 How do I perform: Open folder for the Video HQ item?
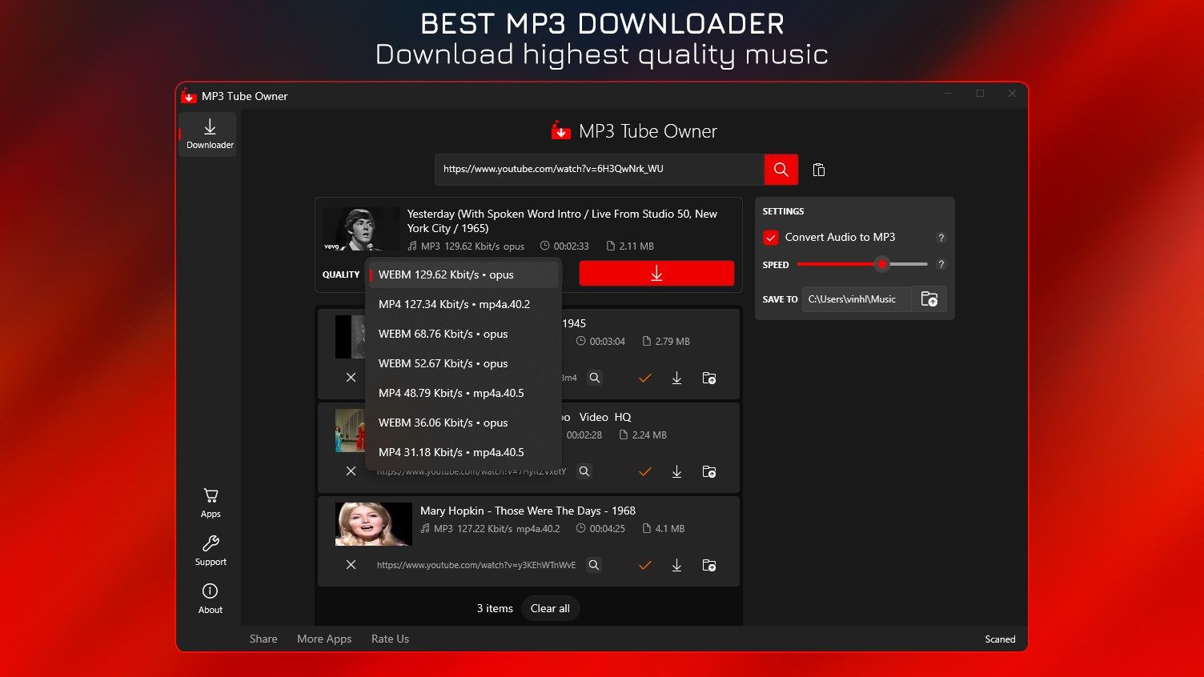tap(709, 471)
